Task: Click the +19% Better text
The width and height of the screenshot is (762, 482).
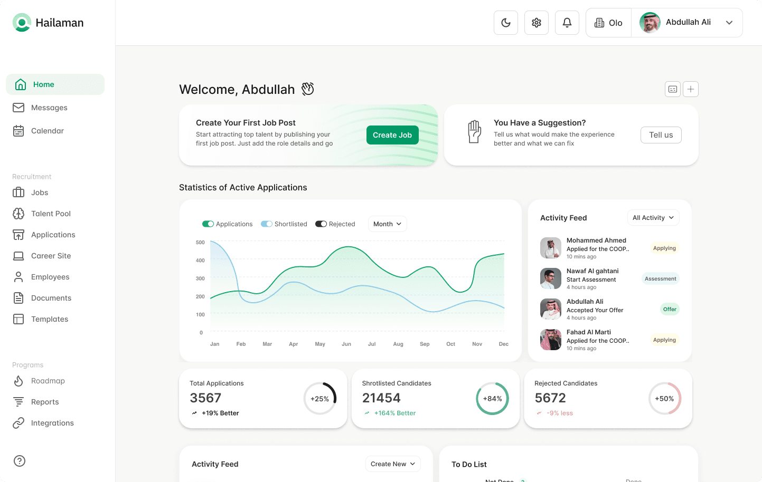Action: point(220,413)
